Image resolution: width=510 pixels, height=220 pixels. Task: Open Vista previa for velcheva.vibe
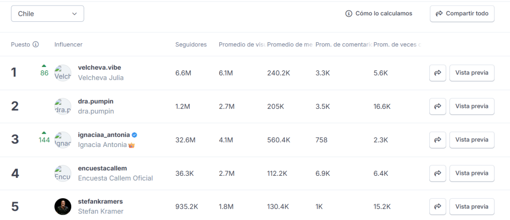click(x=472, y=73)
